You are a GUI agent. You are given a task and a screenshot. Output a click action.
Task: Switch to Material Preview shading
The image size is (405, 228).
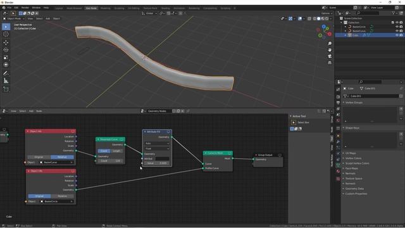tap(323, 18)
